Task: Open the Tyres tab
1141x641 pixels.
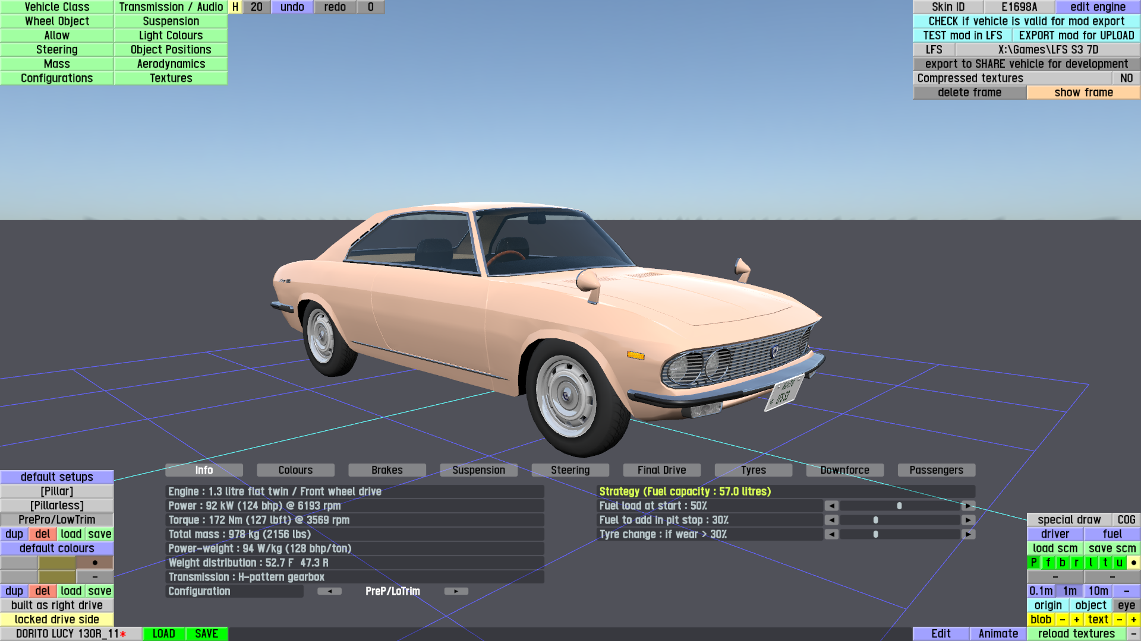Action: 753,470
